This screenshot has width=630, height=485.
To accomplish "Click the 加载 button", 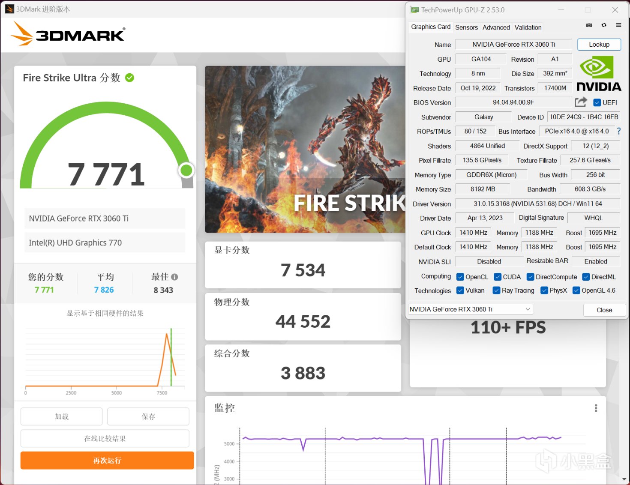I will click(62, 416).
